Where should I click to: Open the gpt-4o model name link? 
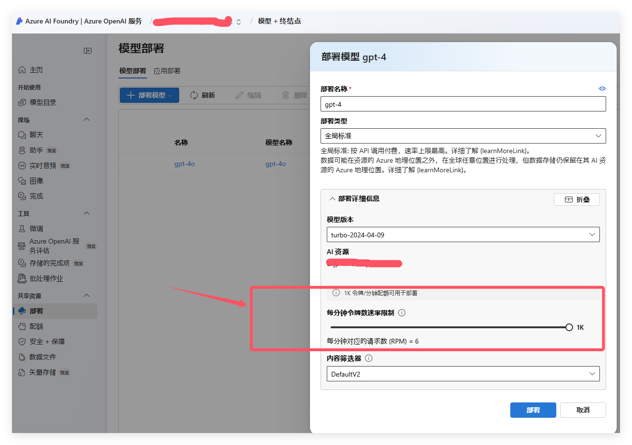(276, 164)
